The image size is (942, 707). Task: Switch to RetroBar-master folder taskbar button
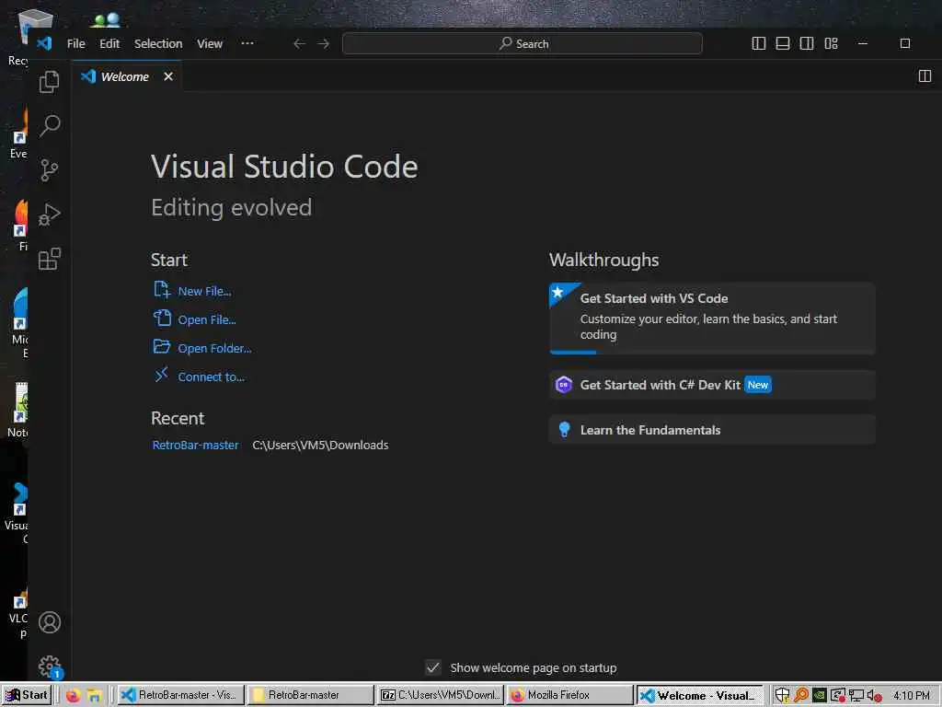click(310, 695)
